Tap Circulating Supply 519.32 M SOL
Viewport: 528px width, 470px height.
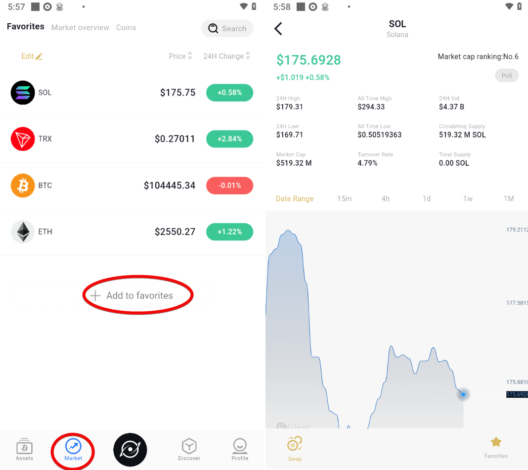(x=462, y=135)
